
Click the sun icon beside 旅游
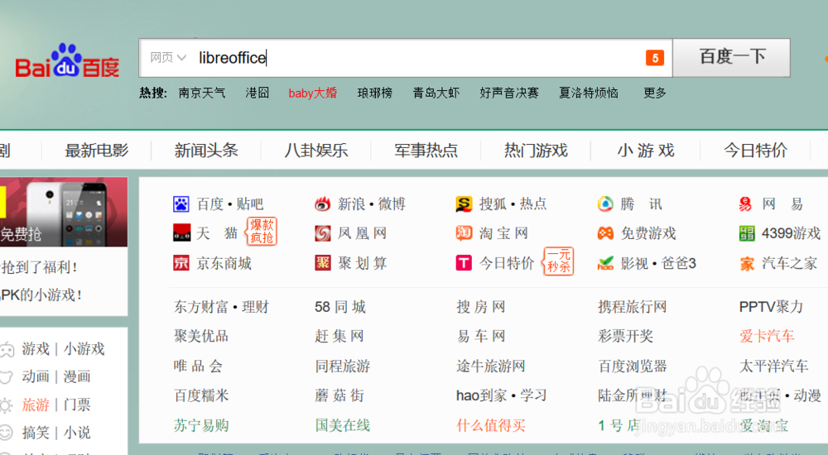point(6,405)
